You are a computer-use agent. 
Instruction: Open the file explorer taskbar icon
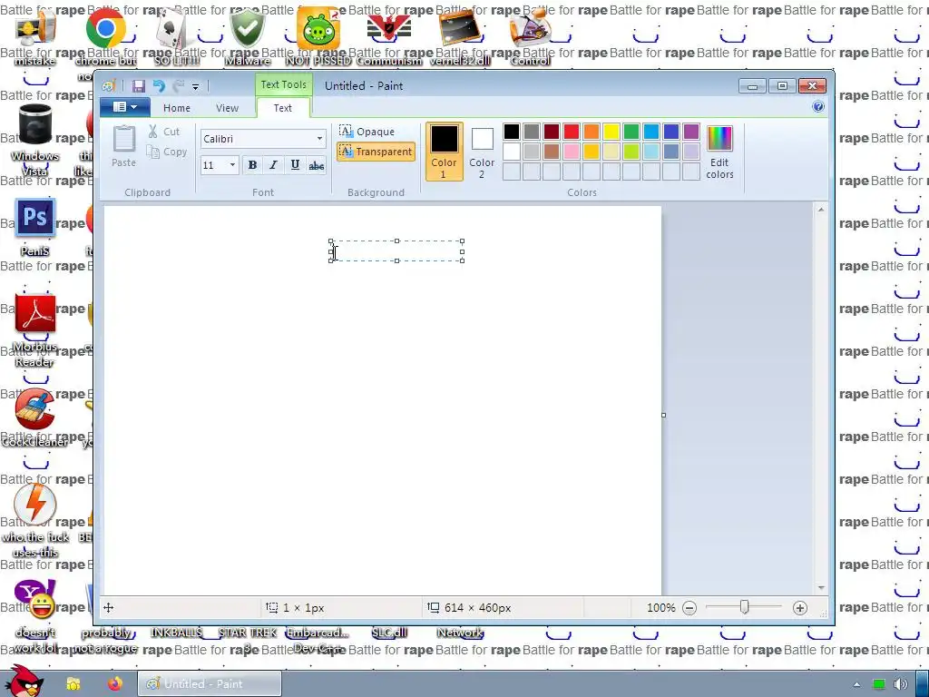click(x=73, y=684)
